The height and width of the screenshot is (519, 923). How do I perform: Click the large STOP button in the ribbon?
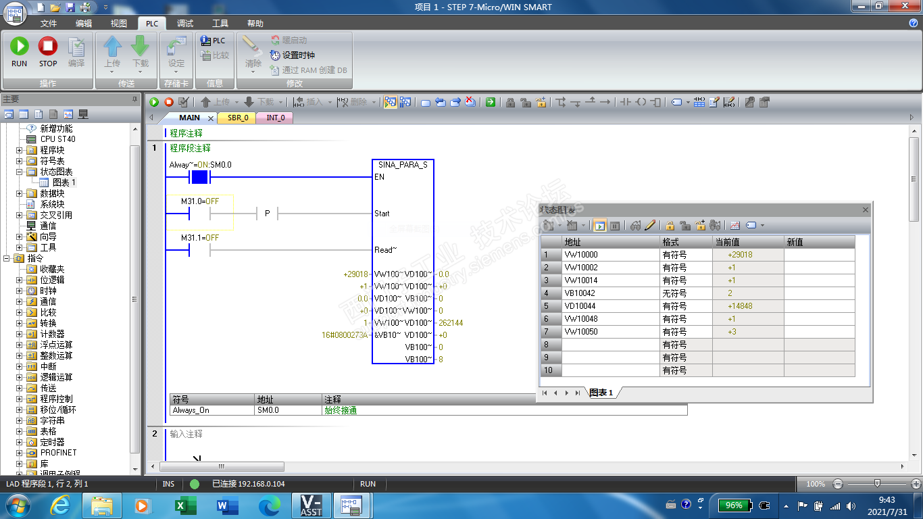pos(48,52)
